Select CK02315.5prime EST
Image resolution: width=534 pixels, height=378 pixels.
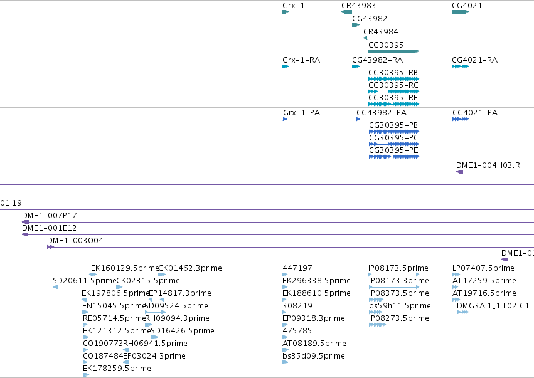tap(119, 287)
